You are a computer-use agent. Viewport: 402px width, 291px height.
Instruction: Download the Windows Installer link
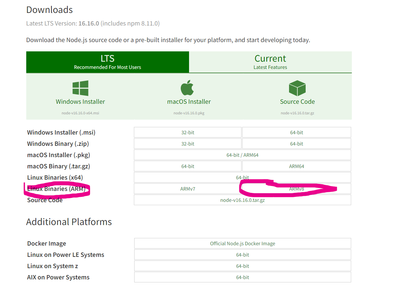pos(80,102)
